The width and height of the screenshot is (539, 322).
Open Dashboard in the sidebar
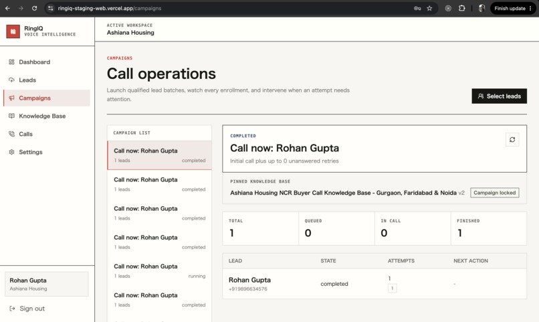(47, 62)
